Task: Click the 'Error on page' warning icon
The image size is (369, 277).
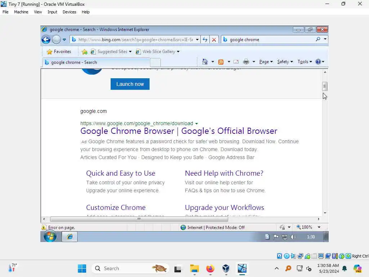Action: pyautogui.click(x=44, y=228)
